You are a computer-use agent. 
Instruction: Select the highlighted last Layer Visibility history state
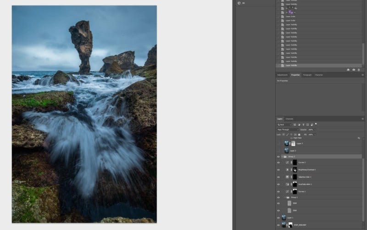pos(319,65)
